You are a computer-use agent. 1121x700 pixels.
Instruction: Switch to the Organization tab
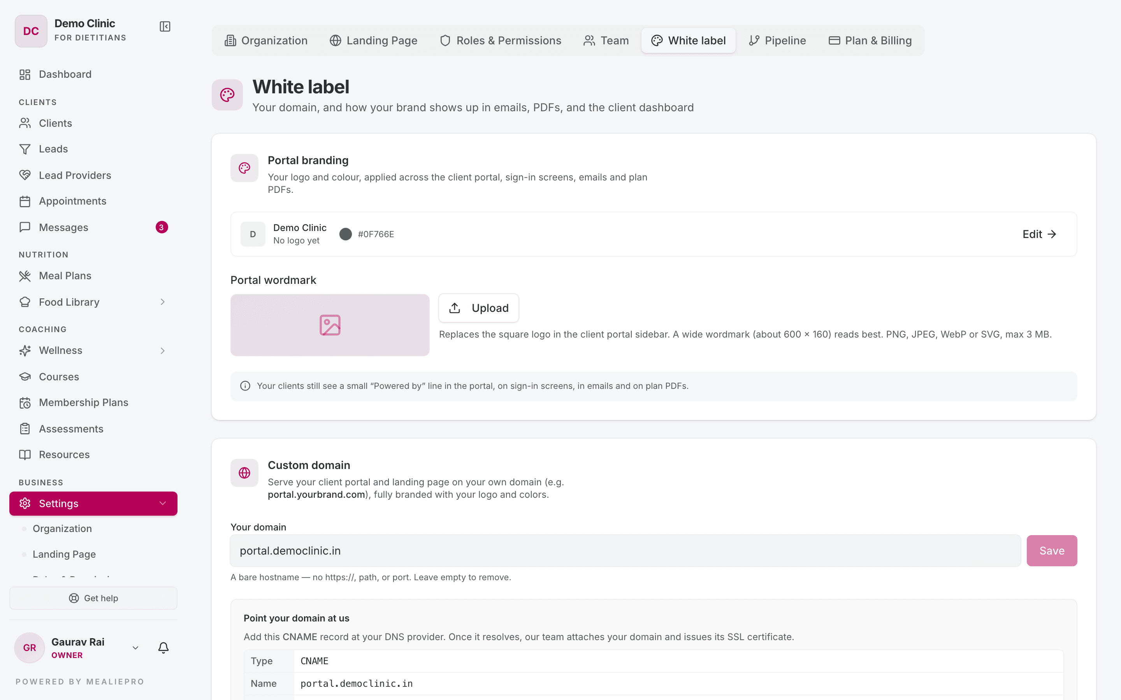tap(266, 40)
